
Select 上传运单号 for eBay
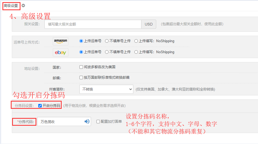pyautogui.click(x=81, y=52)
